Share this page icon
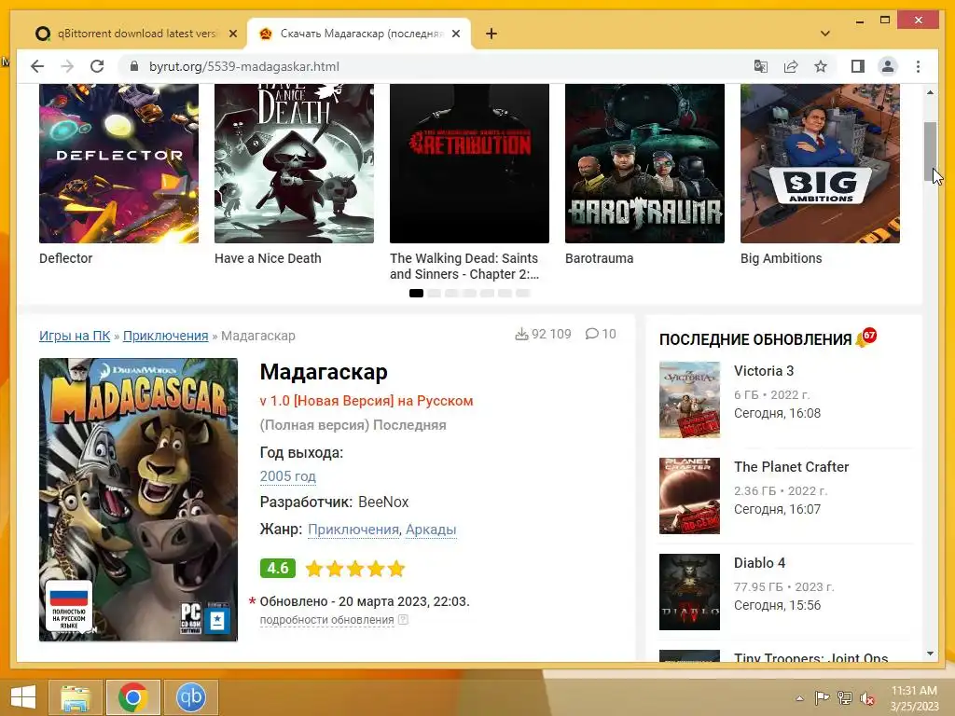The width and height of the screenshot is (955, 716). click(791, 66)
